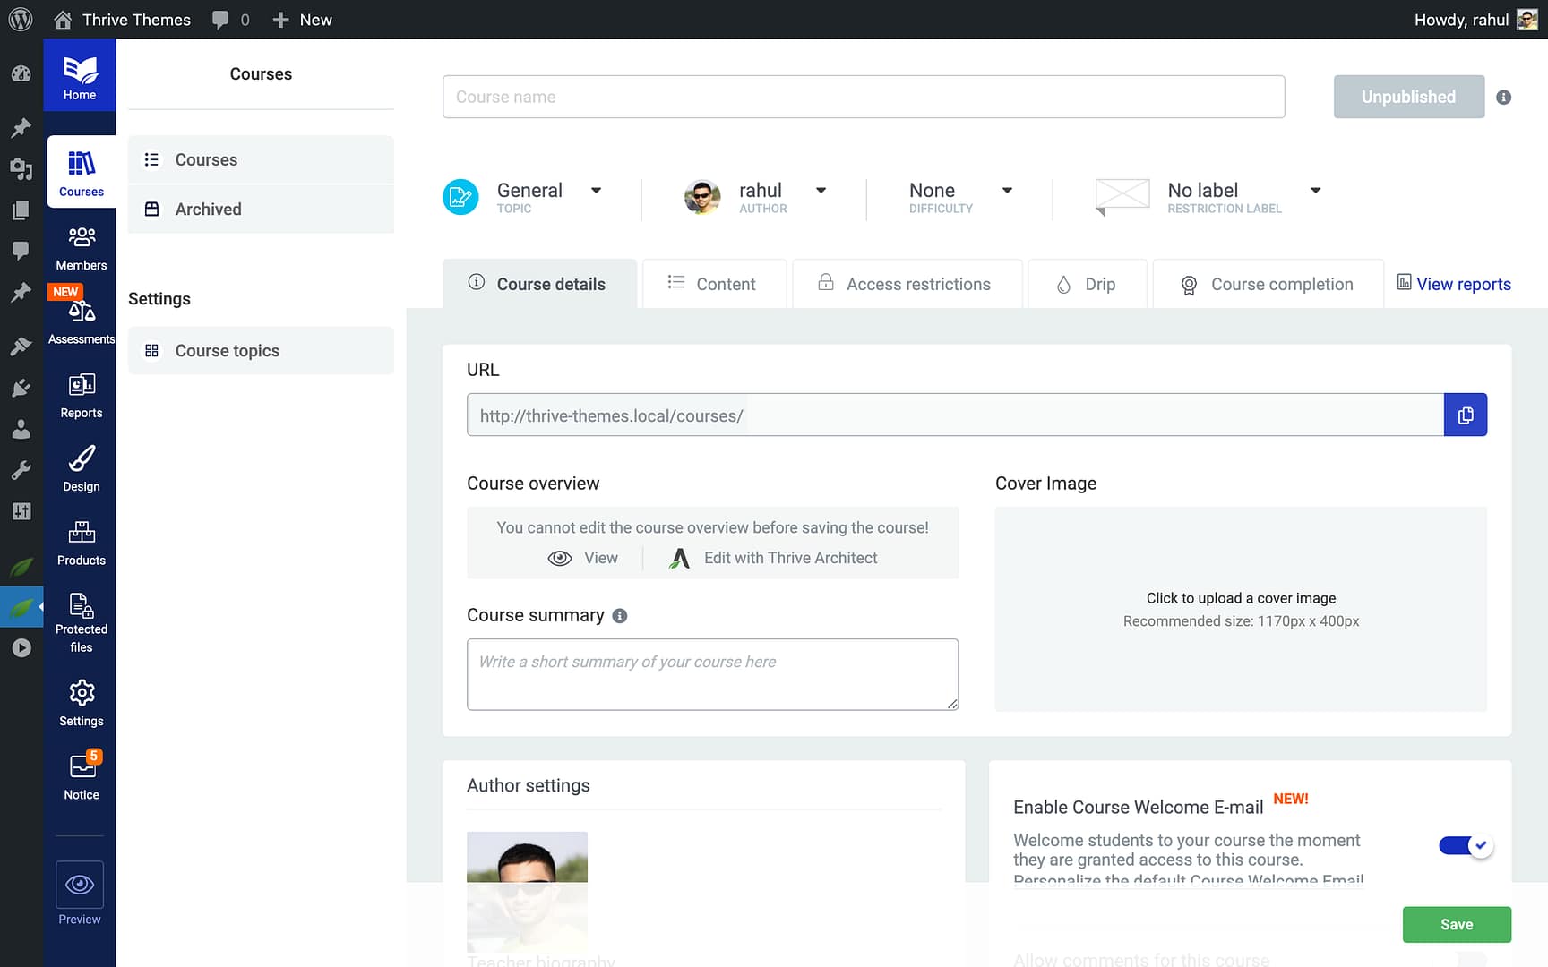This screenshot has width=1548, height=967.
Task: Click the Unpublished status button
Action: coord(1408,97)
